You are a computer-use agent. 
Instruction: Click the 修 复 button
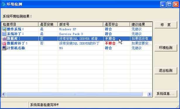click(166, 25)
